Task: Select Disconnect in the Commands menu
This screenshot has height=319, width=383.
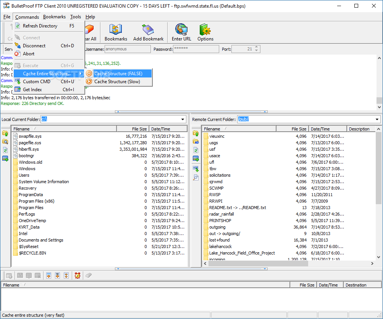Action: [49, 46]
